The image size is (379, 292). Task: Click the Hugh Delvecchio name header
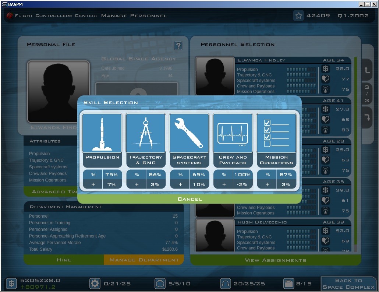point(262,222)
